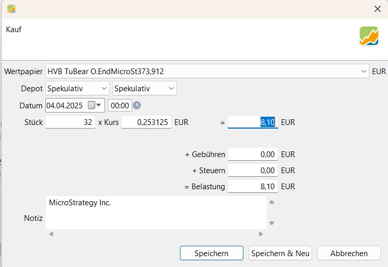Click the Kauf dialog title text

[14, 30]
